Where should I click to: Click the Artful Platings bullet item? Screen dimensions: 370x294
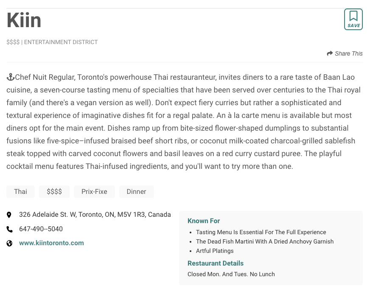pos(215,251)
